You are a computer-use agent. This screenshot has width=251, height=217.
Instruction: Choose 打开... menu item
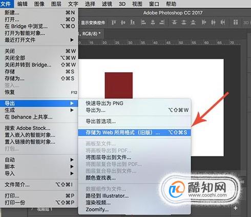point(39,19)
